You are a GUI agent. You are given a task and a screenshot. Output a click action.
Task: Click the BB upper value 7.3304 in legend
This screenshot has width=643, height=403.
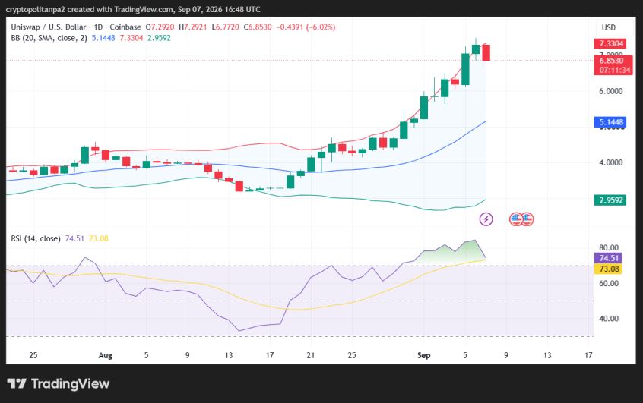[131, 38]
